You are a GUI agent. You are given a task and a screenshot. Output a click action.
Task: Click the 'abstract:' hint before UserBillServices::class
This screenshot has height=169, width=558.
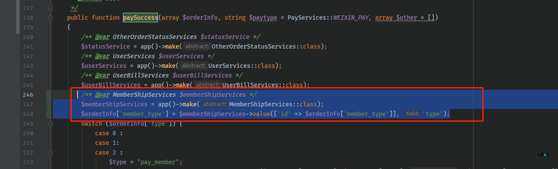pos(207,85)
